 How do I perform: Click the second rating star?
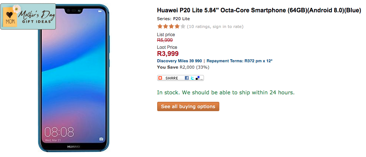[166, 26]
